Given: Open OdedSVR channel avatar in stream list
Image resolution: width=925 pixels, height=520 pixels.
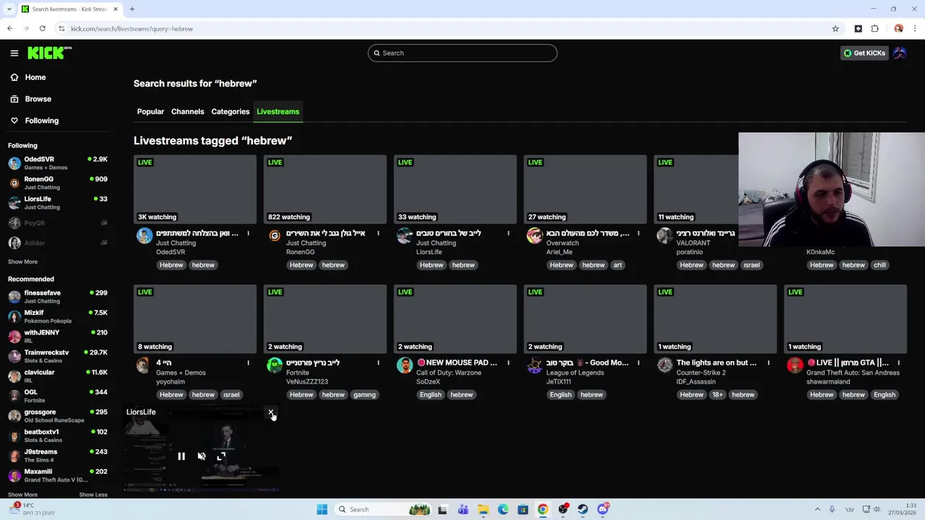Looking at the screenshot, I should 145,235.
